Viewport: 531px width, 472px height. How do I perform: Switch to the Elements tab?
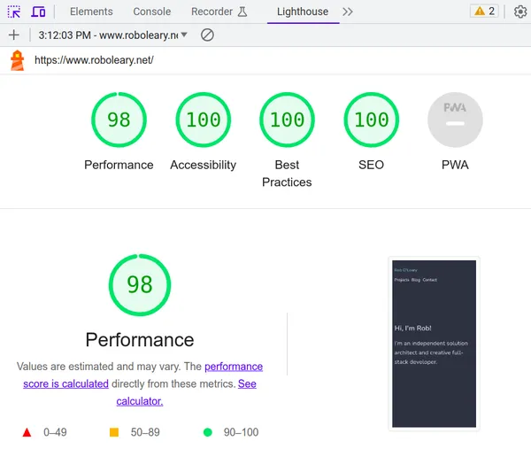[91, 12]
